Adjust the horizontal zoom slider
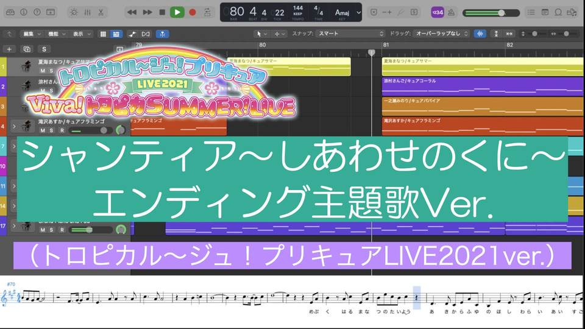 click(x=565, y=34)
